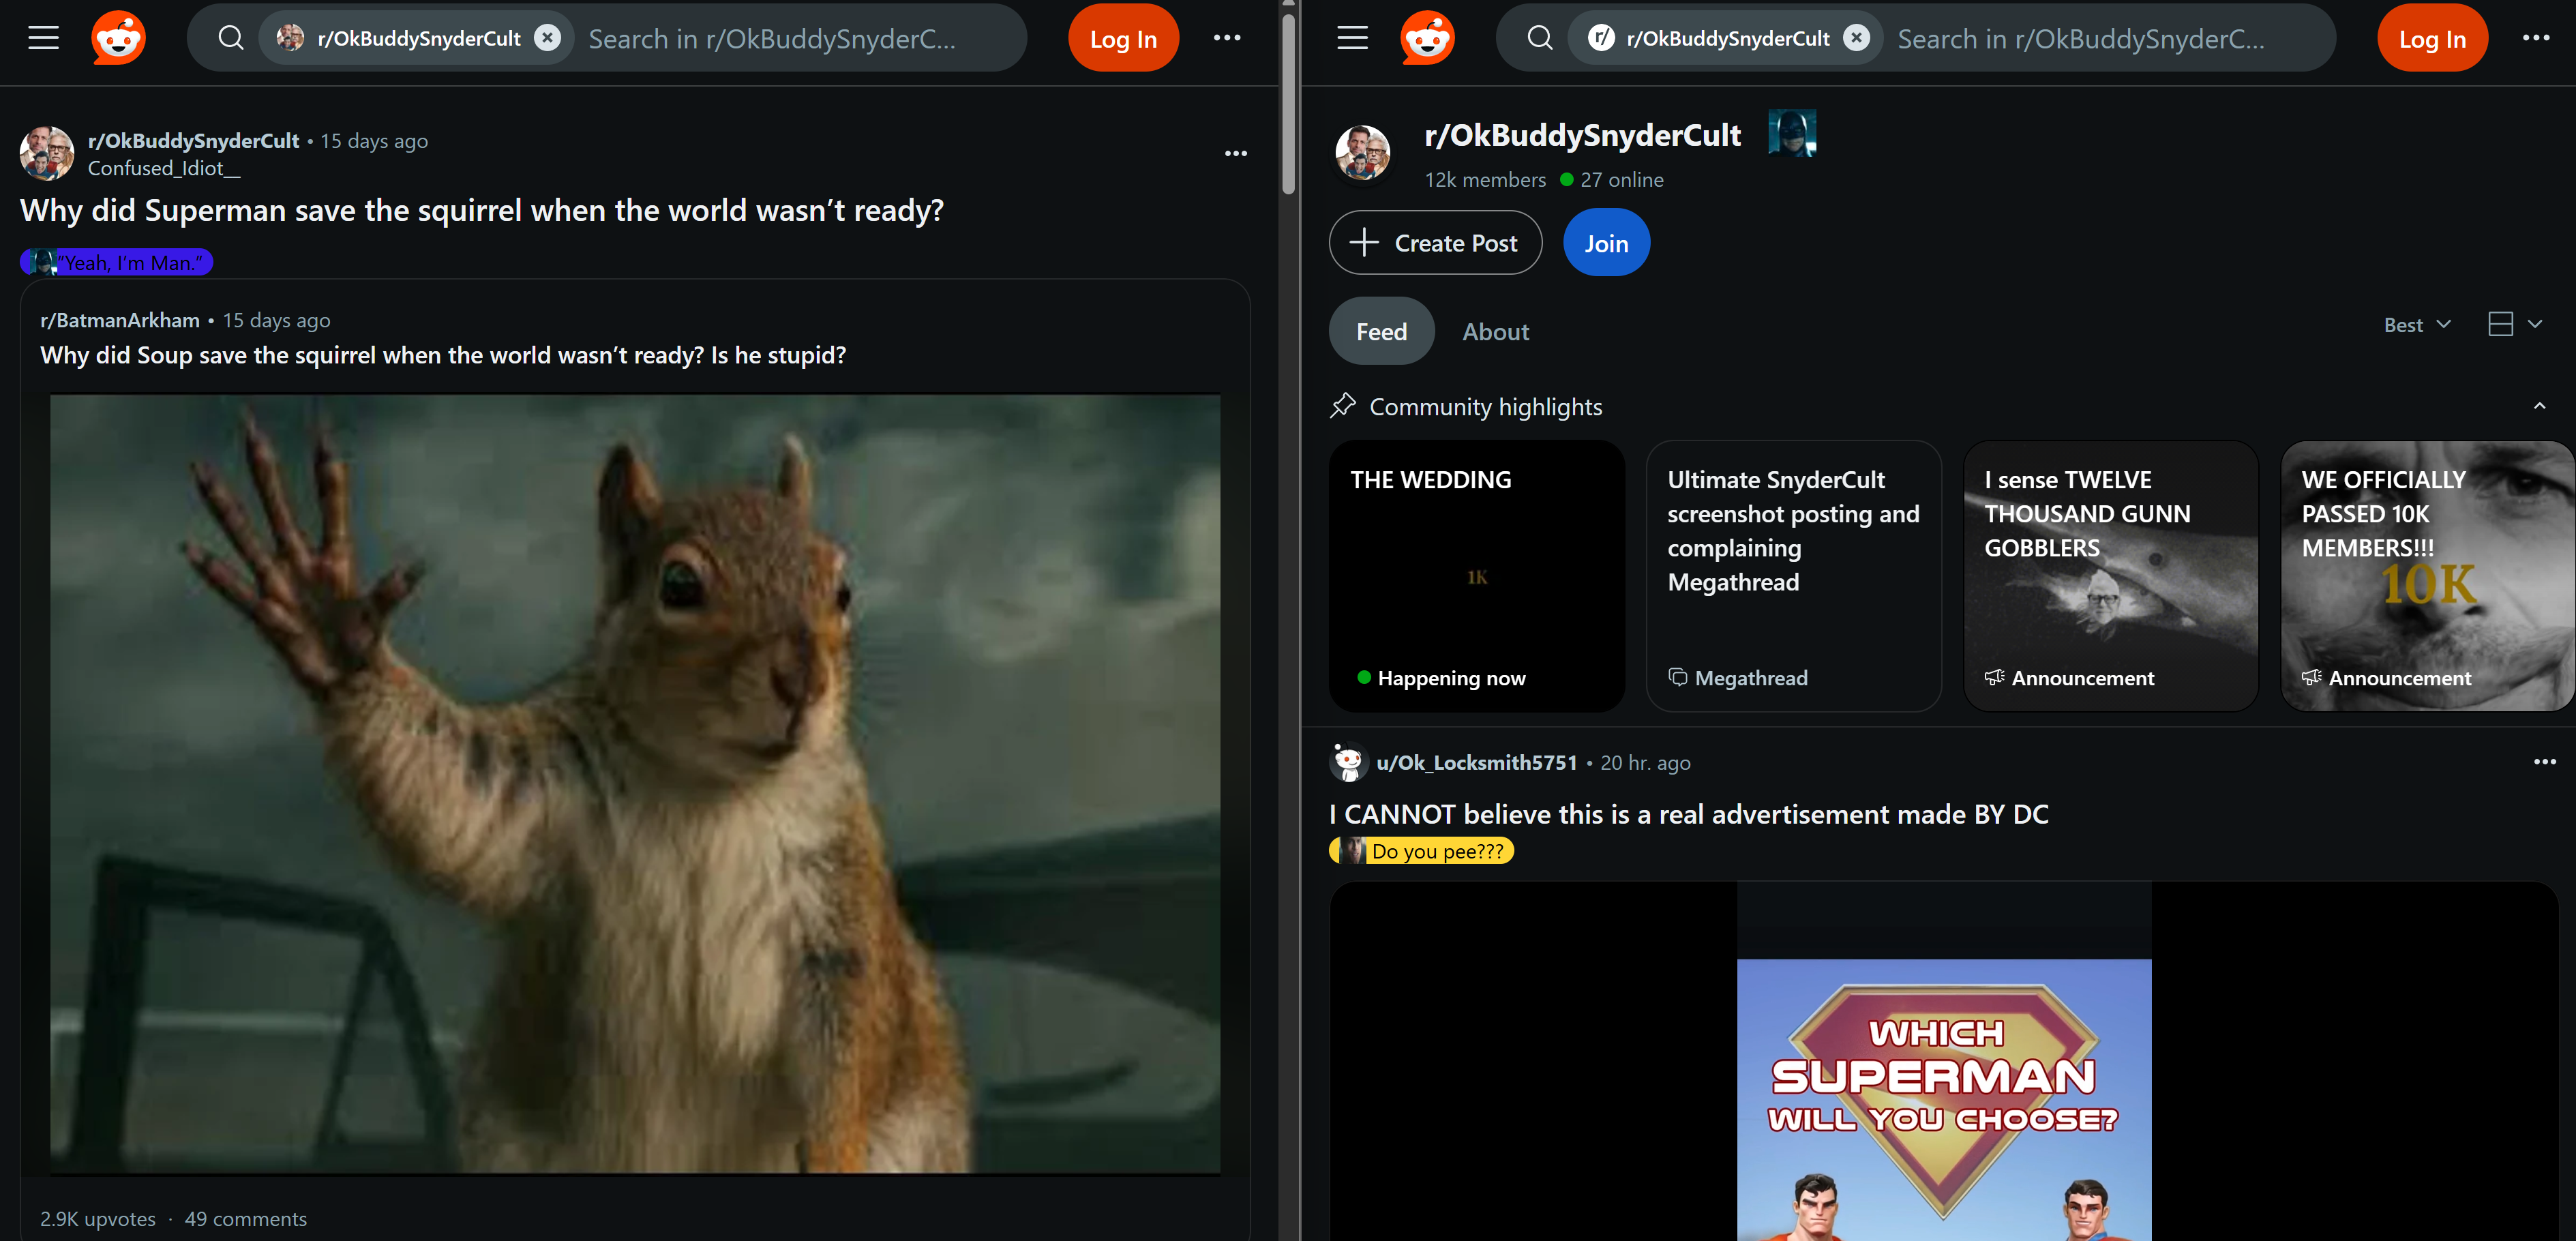The width and height of the screenshot is (2576, 1241).
Task: Click Batman banner thumbnail next to community name
Action: [x=1792, y=133]
